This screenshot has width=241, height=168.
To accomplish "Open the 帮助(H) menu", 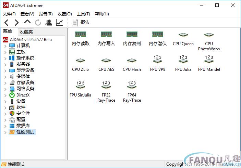I will coord(102,14).
